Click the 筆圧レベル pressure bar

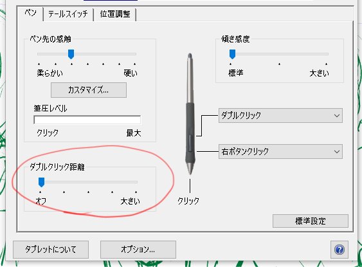tap(87, 120)
